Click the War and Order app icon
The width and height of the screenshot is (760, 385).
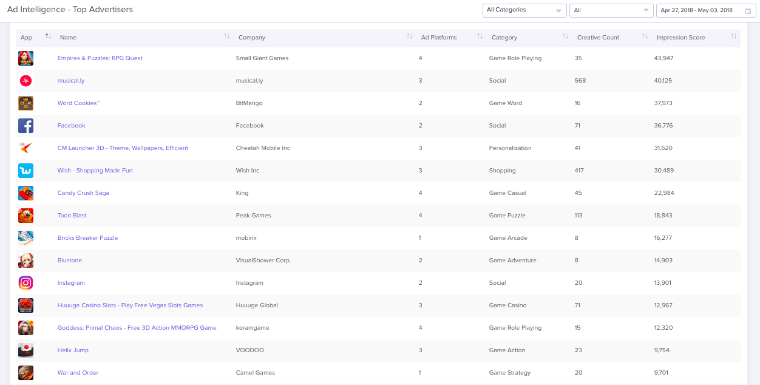(x=25, y=373)
